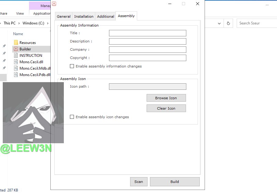
Task: Click the refresh icon beside address bar
Action: pyautogui.click(x=228, y=23)
